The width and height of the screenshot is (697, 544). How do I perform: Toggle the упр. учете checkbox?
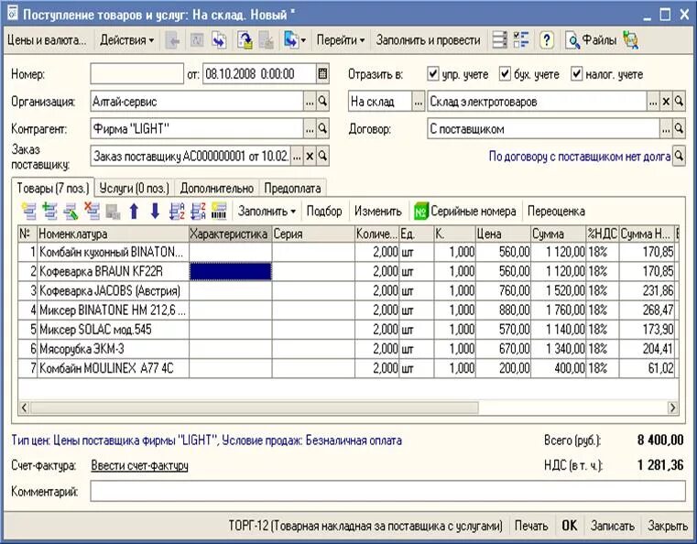[433, 74]
